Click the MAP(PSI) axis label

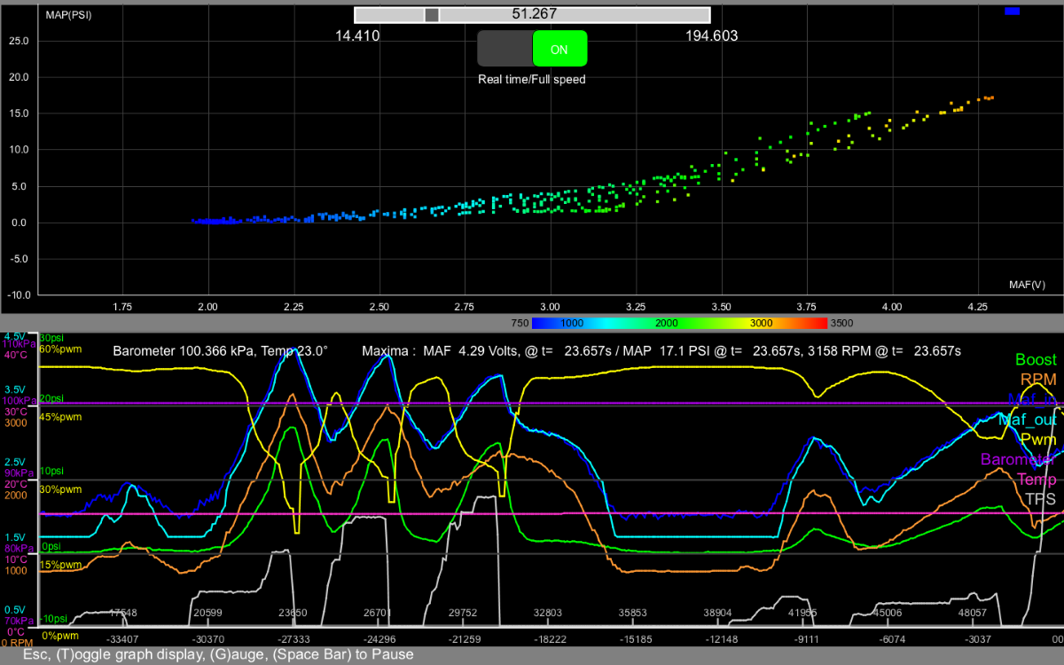point(68,15)
